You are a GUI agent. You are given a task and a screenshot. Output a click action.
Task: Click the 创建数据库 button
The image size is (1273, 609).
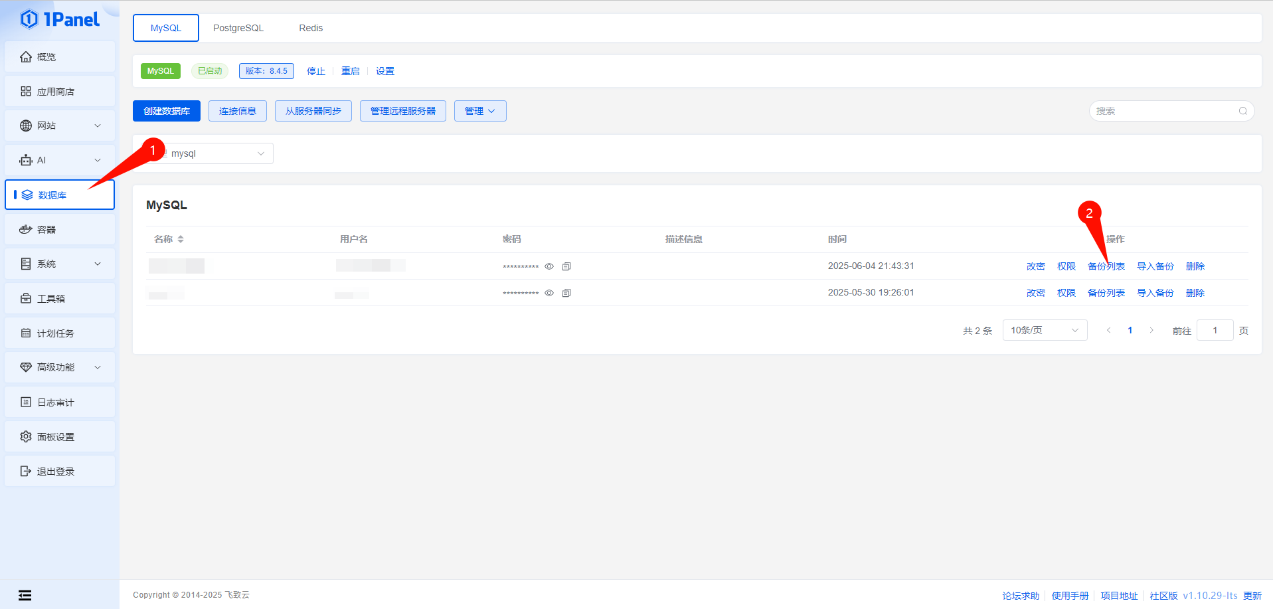point(167,111)
